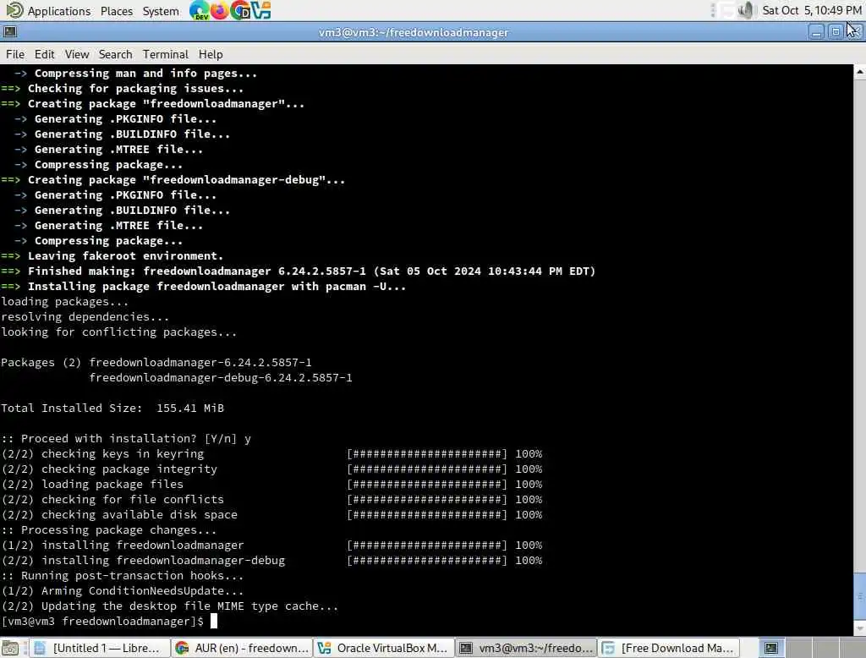Click the terminal scrollbar up arrow

[860, 72]
